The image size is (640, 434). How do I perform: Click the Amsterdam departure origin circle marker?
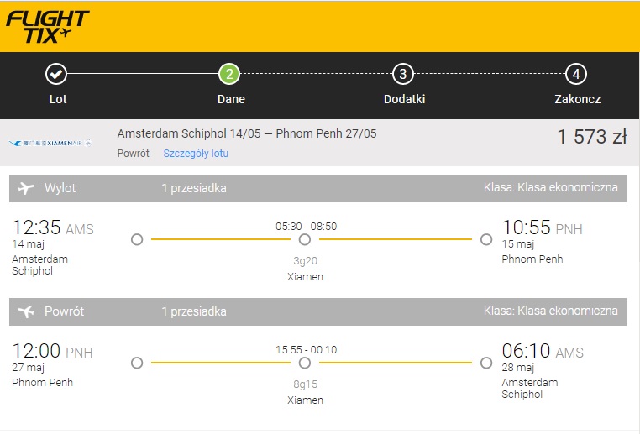click(137, 239)
